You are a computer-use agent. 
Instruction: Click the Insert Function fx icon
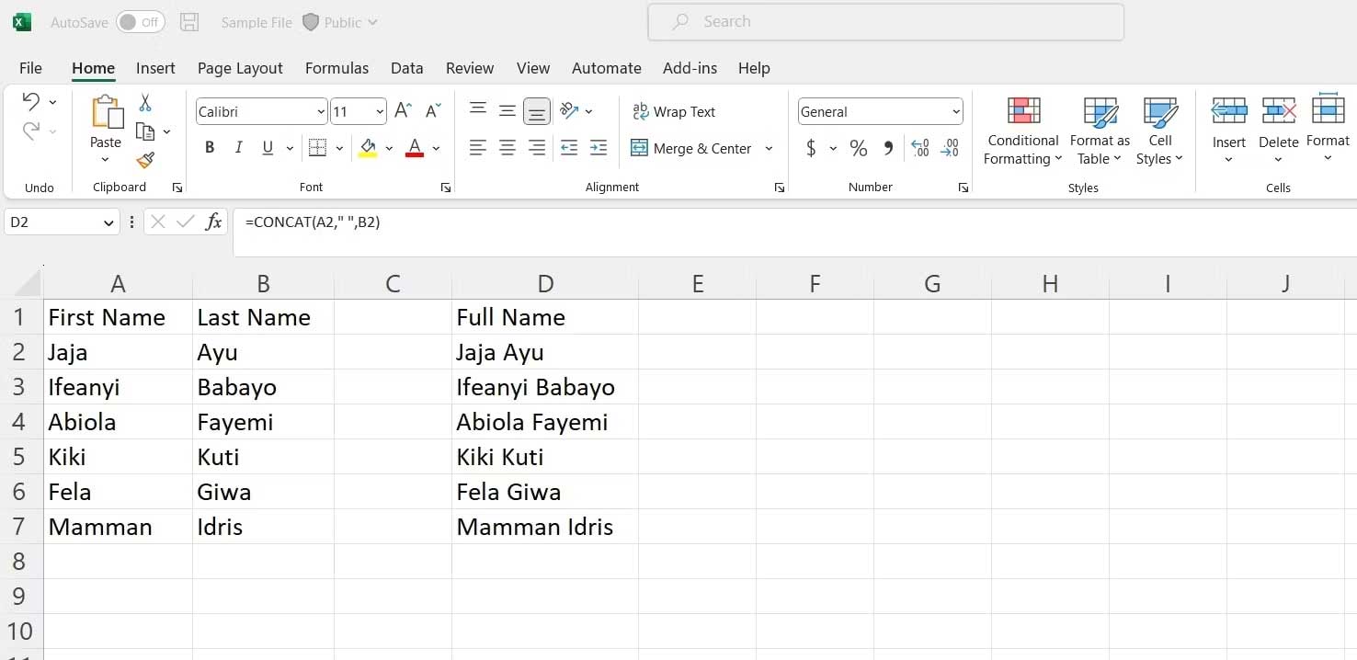pos(213,222)
